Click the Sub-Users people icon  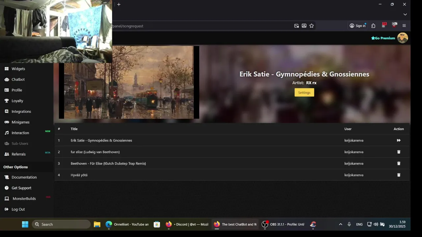point(7,144)
